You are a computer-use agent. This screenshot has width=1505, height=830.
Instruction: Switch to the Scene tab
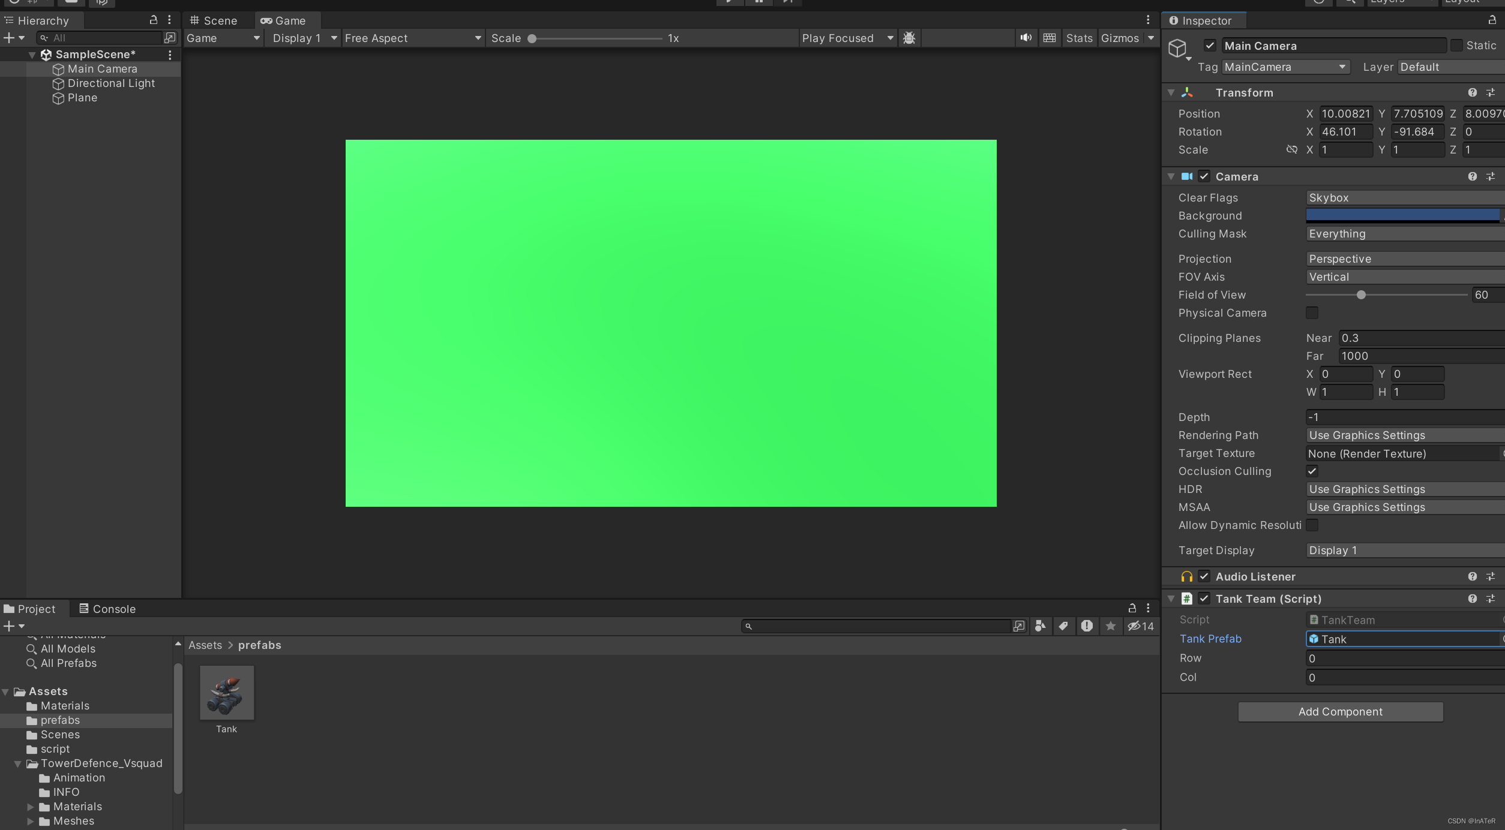click(x=214, y=20)
